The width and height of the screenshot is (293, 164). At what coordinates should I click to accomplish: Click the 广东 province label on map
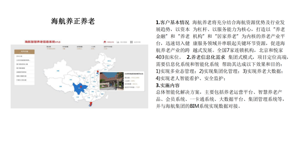[96, 97]
